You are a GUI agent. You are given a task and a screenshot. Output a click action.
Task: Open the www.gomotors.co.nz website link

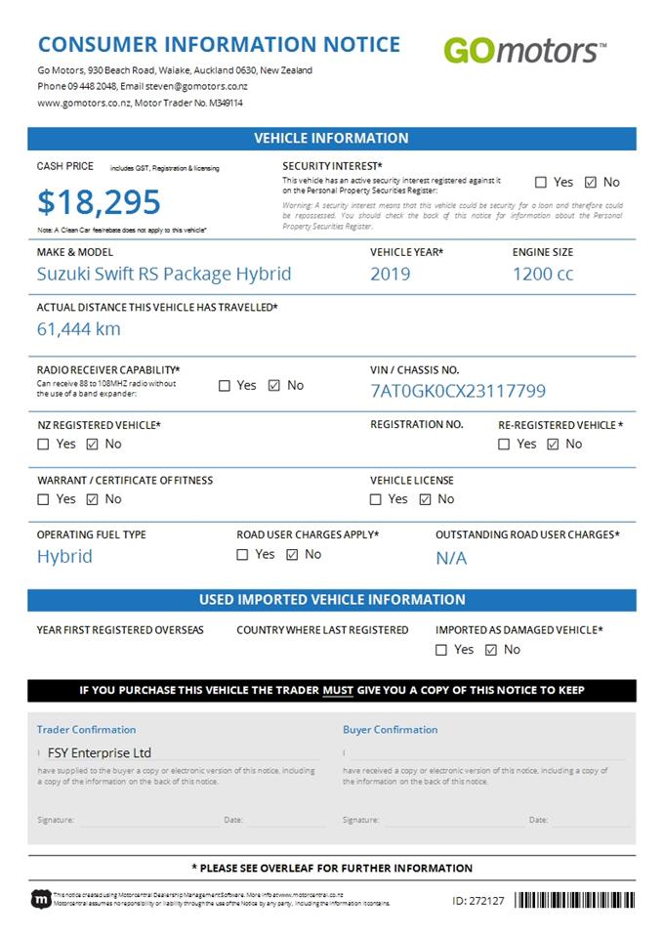pyautogui.click(x=82, y=103)
